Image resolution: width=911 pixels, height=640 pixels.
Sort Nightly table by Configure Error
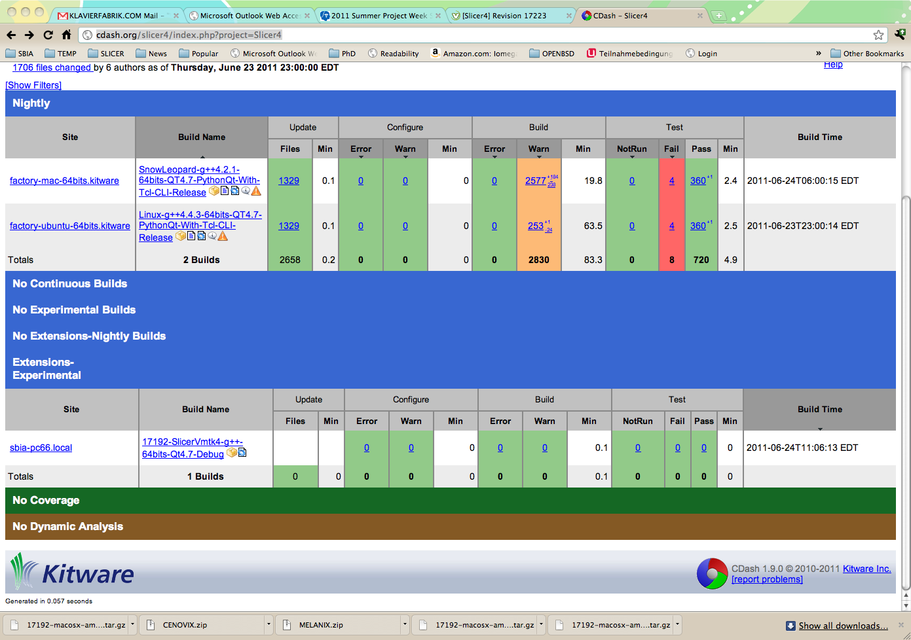tap(361, 149)
